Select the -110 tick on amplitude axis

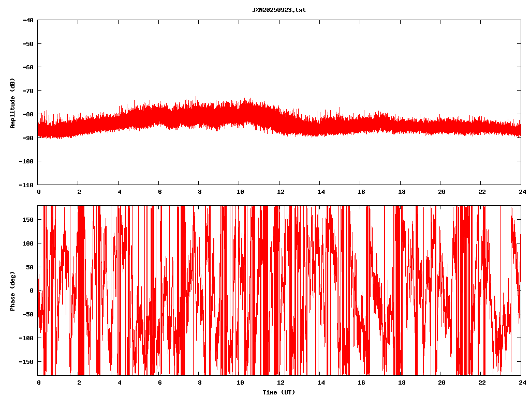point(26,185)
